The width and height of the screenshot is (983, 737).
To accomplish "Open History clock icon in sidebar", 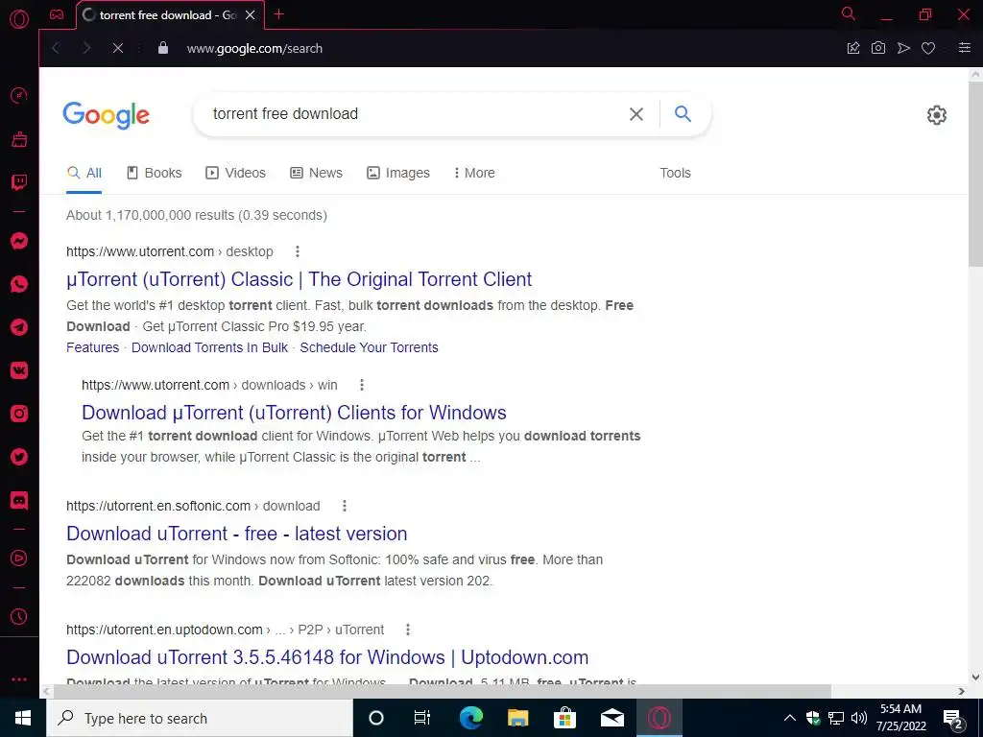I will (x=19, y=617).
